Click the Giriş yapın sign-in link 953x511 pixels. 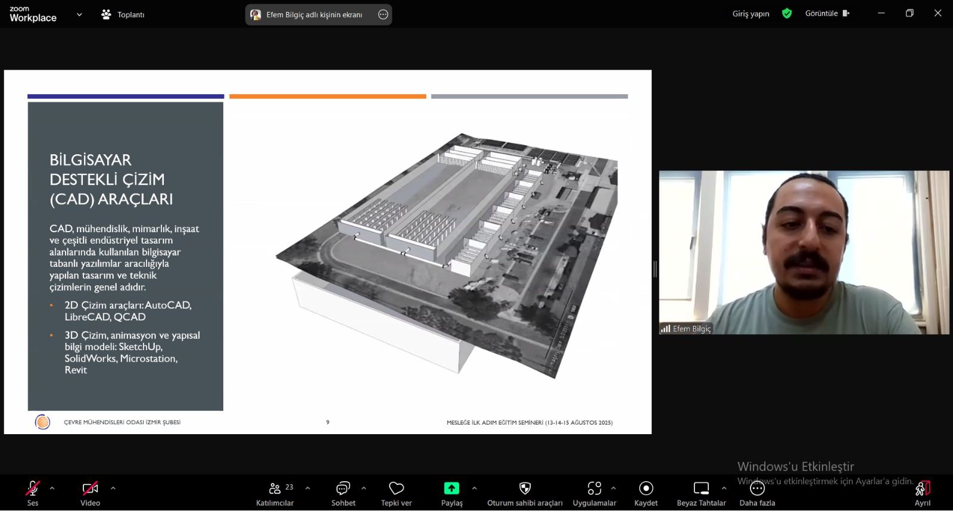750,14
